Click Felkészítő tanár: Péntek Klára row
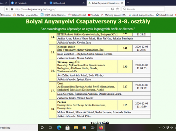Image resolution: width=176 pixels, height=131 pixels. 104,116
